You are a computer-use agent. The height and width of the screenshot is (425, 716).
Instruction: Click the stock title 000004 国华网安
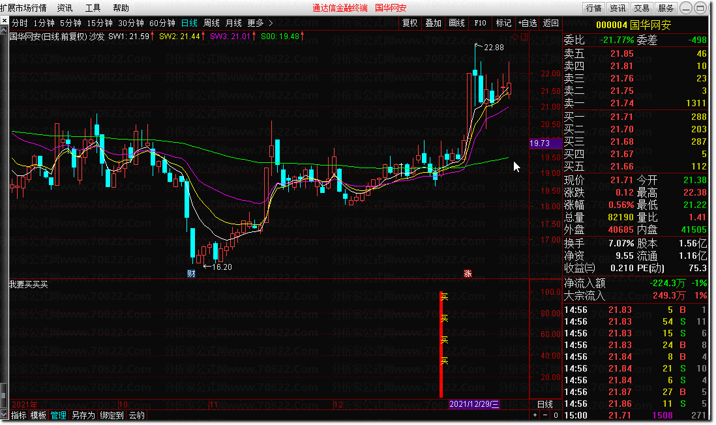(x=633, y=25)
